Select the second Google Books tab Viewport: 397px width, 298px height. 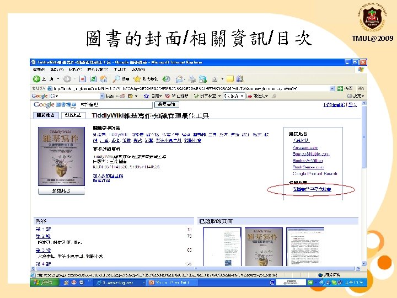click(x=73, y=115)
